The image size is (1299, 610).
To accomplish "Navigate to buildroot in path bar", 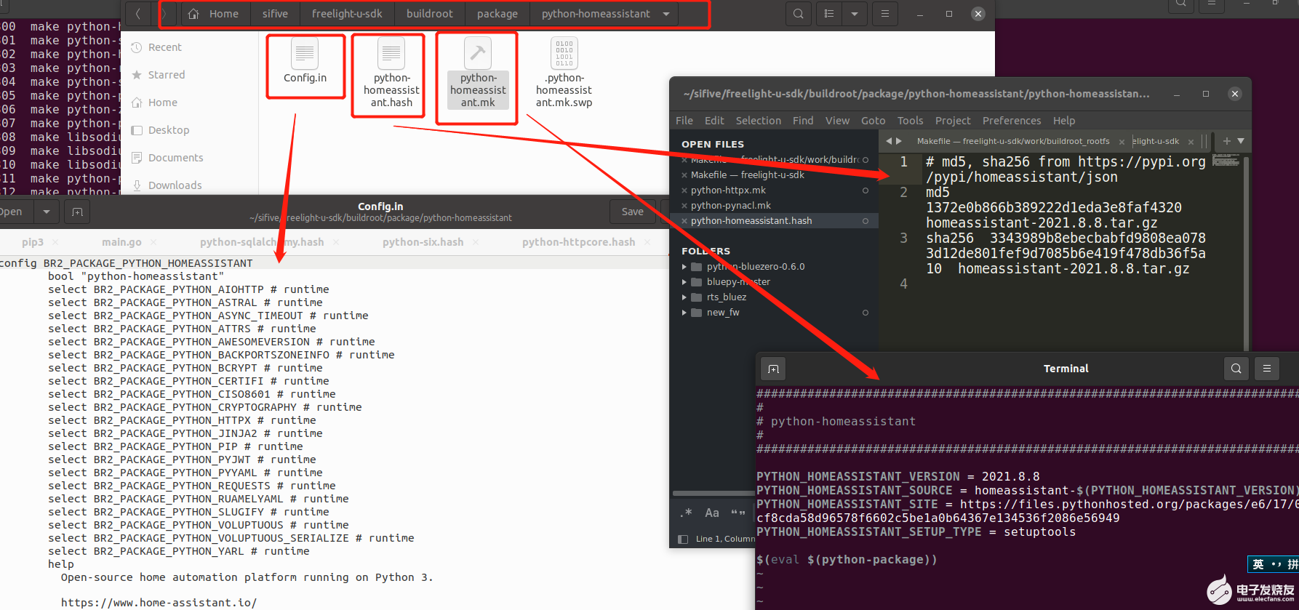I will [x=430, y=14].
